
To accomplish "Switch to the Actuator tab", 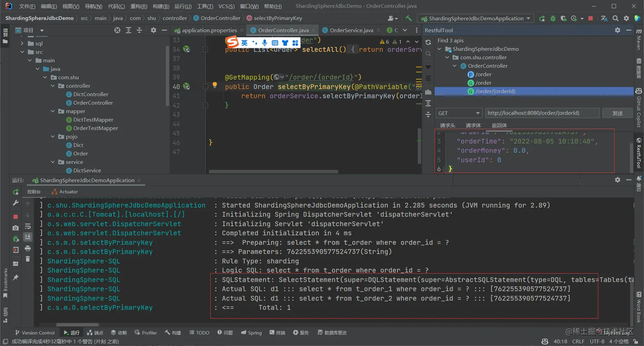I will (x=65, y=192).
